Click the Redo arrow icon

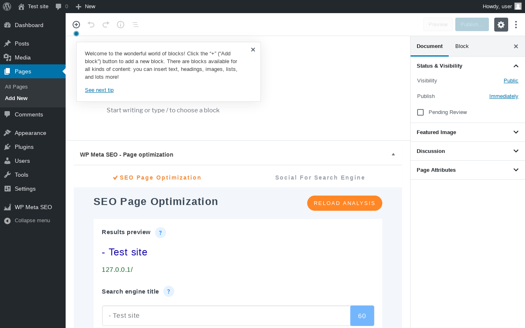coord(106,25)
